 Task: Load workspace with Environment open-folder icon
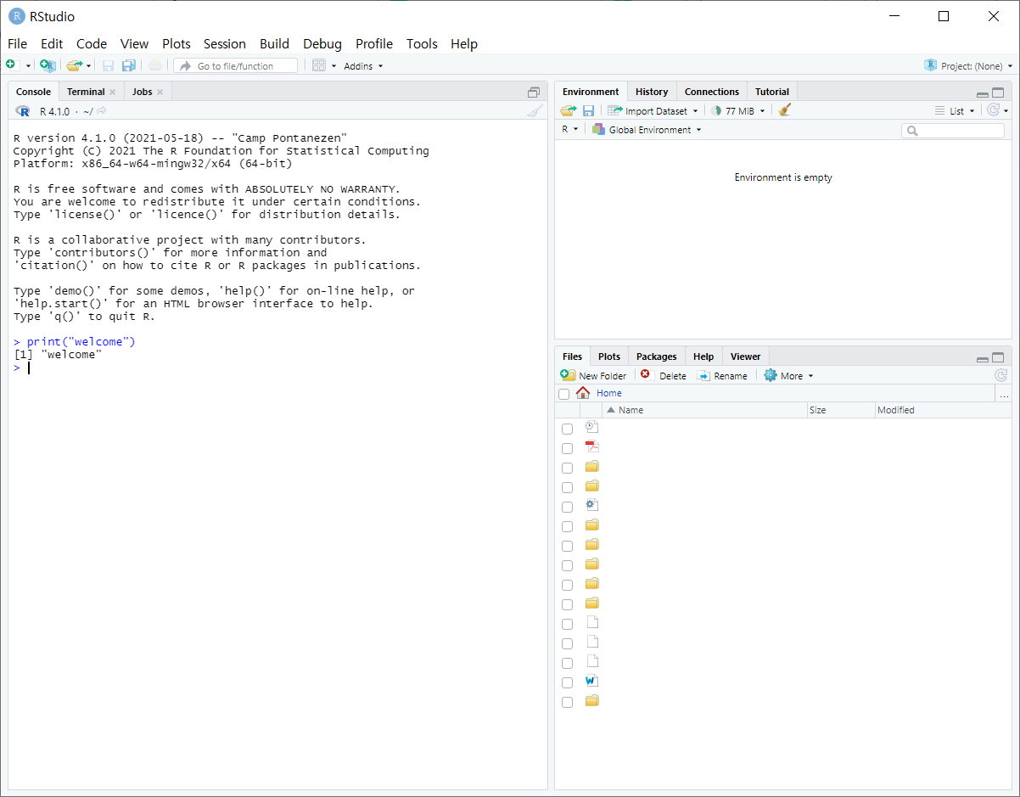point(569,111)
